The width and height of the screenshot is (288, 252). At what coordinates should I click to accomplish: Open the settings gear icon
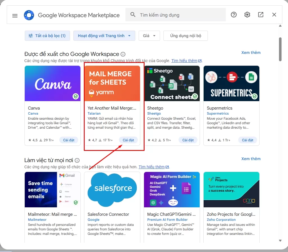[x=247, y=15]
